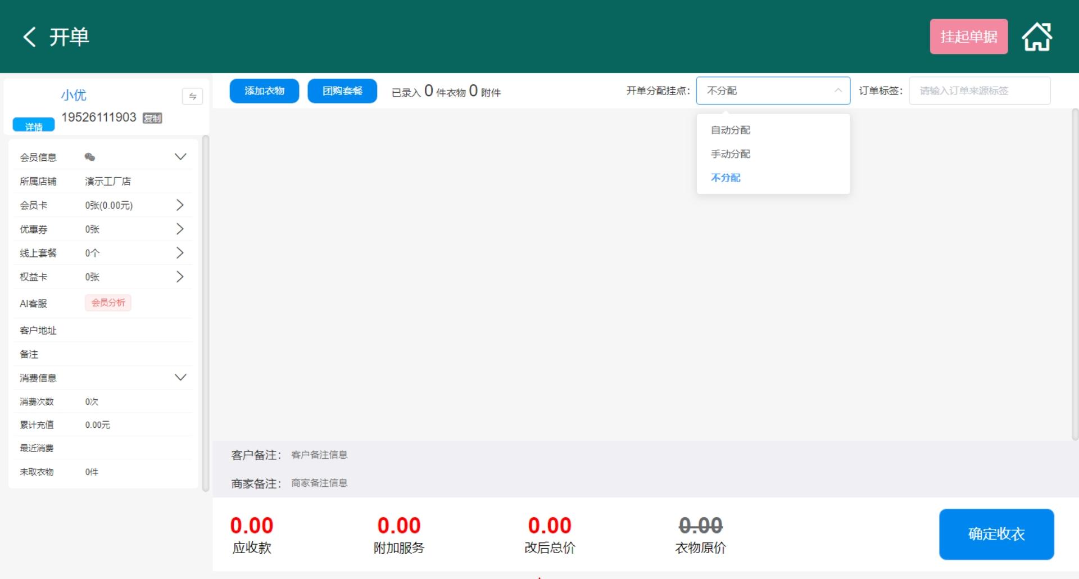Image resolution: width=1079 pixels, height=579 pixels.
Task: Open 会员卡 details arrow
Action: (180, 205)
